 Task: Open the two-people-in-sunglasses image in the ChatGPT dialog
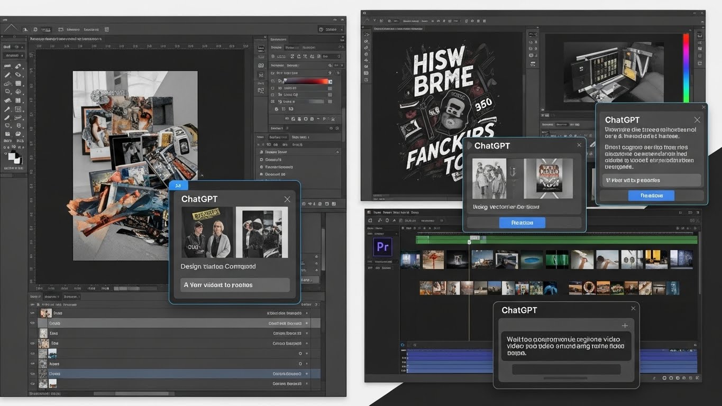pyautogui.click(x=207, y=232)
